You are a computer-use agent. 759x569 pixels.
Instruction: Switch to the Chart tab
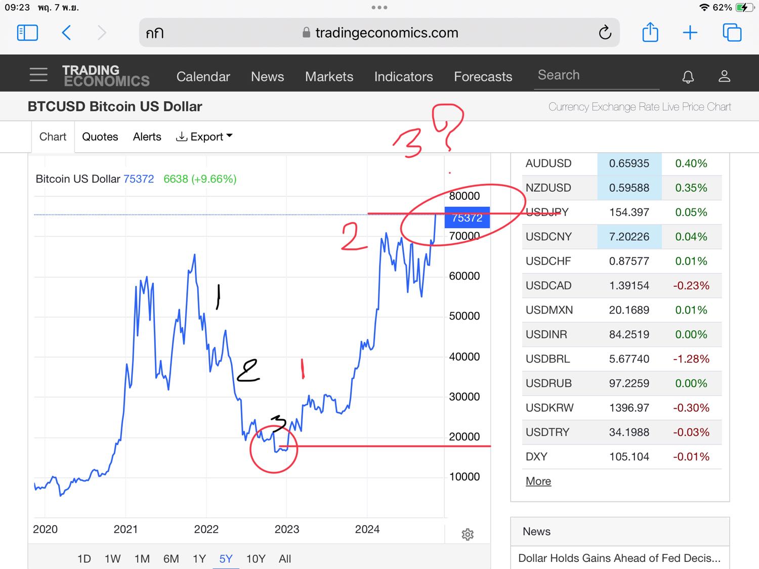pyautogui.click(x=53, y=137)
